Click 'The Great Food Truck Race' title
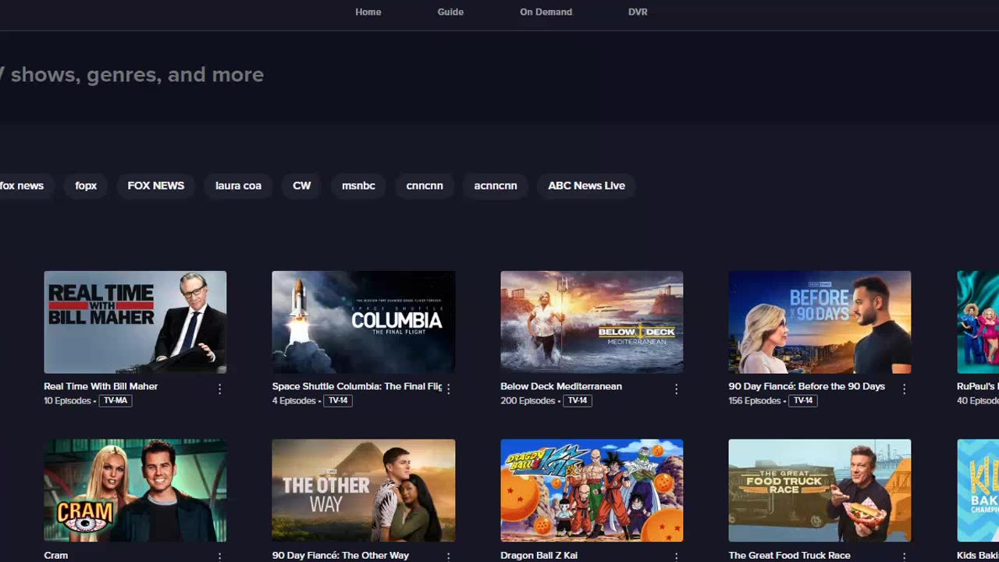 pyautogui.click(x=789, y=556)
